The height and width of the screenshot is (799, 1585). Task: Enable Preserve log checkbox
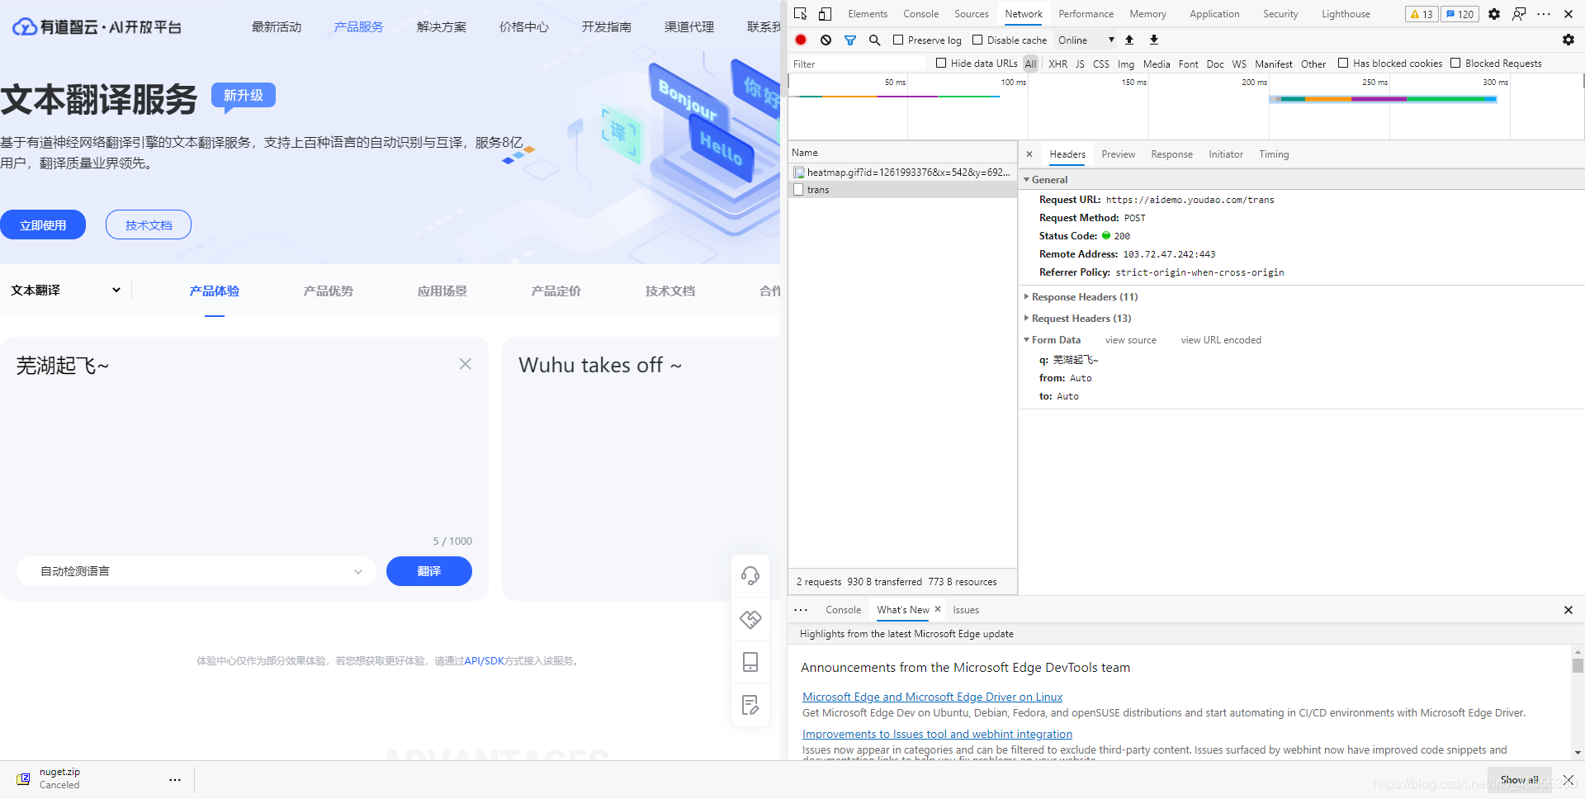click(x=898, y=40)
